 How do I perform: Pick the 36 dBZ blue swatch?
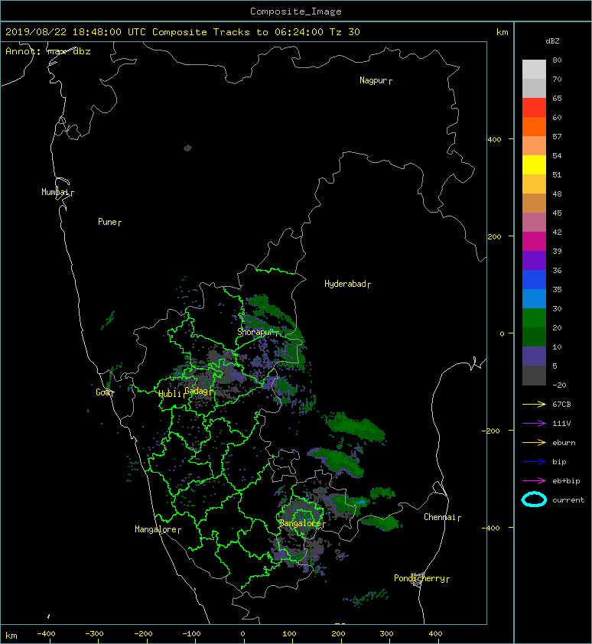pos(534,279)
